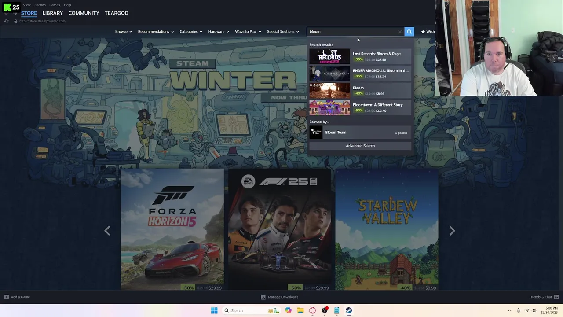Viewport: 563px width, 317px height.
Task: Click the $8.99 Bloom price text
Action: (380, 94)
